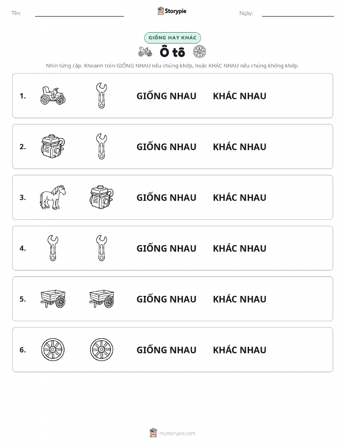Click the left wagon wheel in row 6

point(53,350)
